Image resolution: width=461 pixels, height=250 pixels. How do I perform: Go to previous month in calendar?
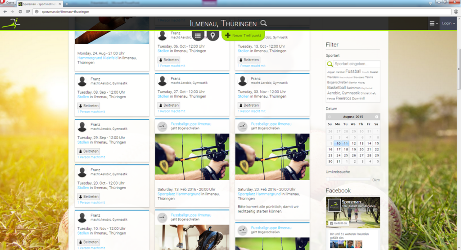329,117
